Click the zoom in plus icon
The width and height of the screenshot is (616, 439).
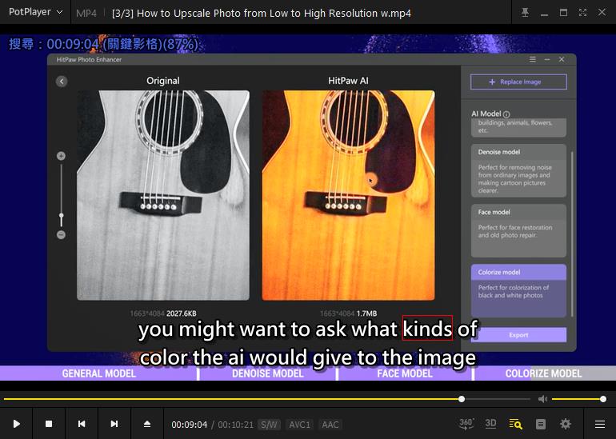[x=61, y=156]
